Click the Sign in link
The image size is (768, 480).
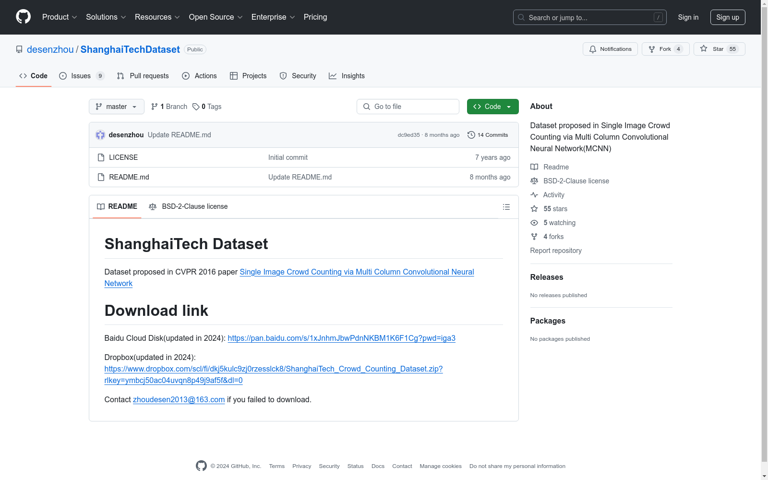(x=688, y=17)
